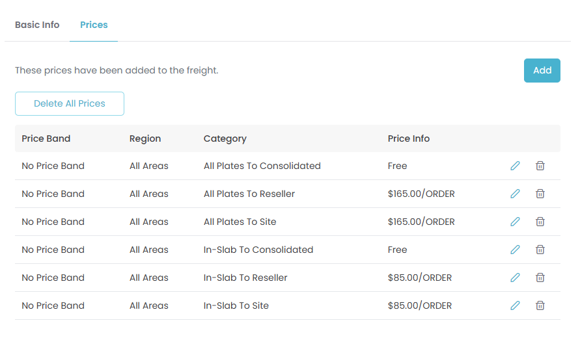Select the Prices tab

click(x=94, y=25)
